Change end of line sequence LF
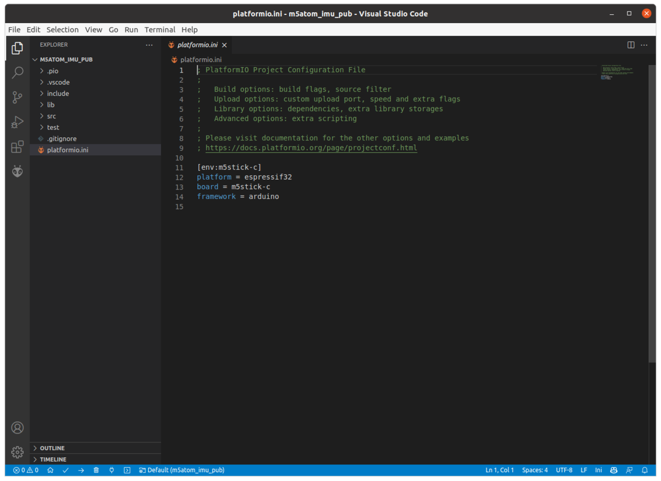The height and width of the screenshot is (481, 661). pyautogui.click(x=584, y=470)
